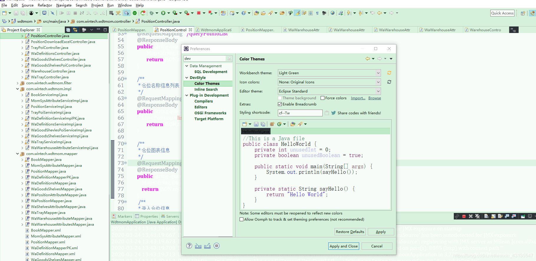Viewport: 536px width, 261px height.
Task: Open the Run button dropdown arrow
Action: pos(169,13)
